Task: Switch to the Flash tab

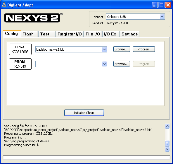Action: (29, 34)
